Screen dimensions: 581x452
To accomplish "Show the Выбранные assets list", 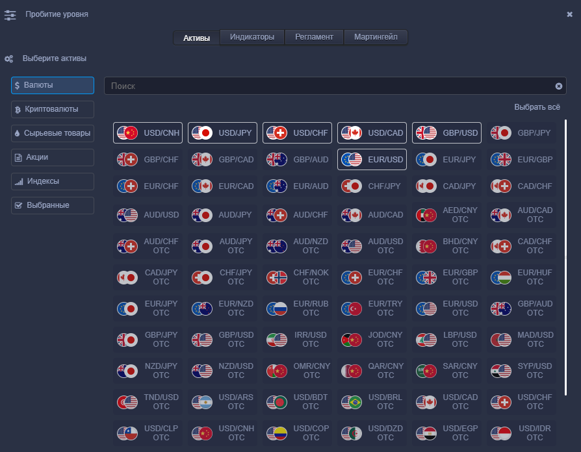I will pos(53,205).
